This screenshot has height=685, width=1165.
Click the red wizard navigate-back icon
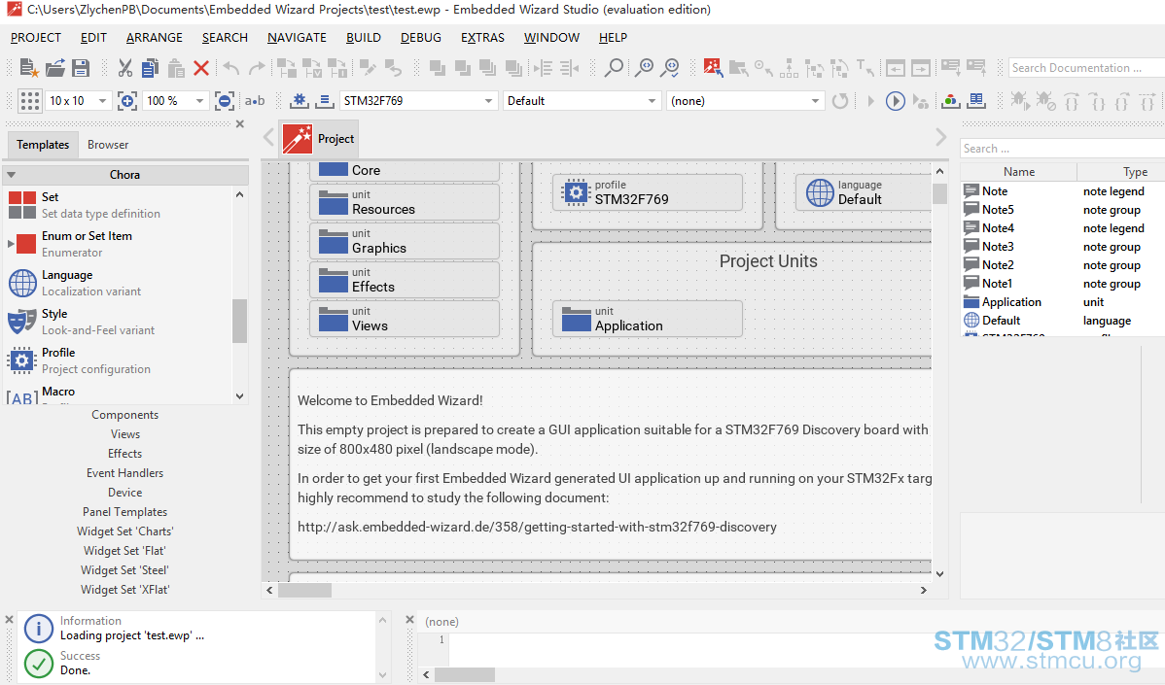coord(713,68)
